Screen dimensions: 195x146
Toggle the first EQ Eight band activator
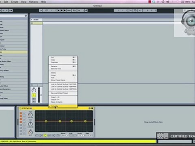coord(21,113)
